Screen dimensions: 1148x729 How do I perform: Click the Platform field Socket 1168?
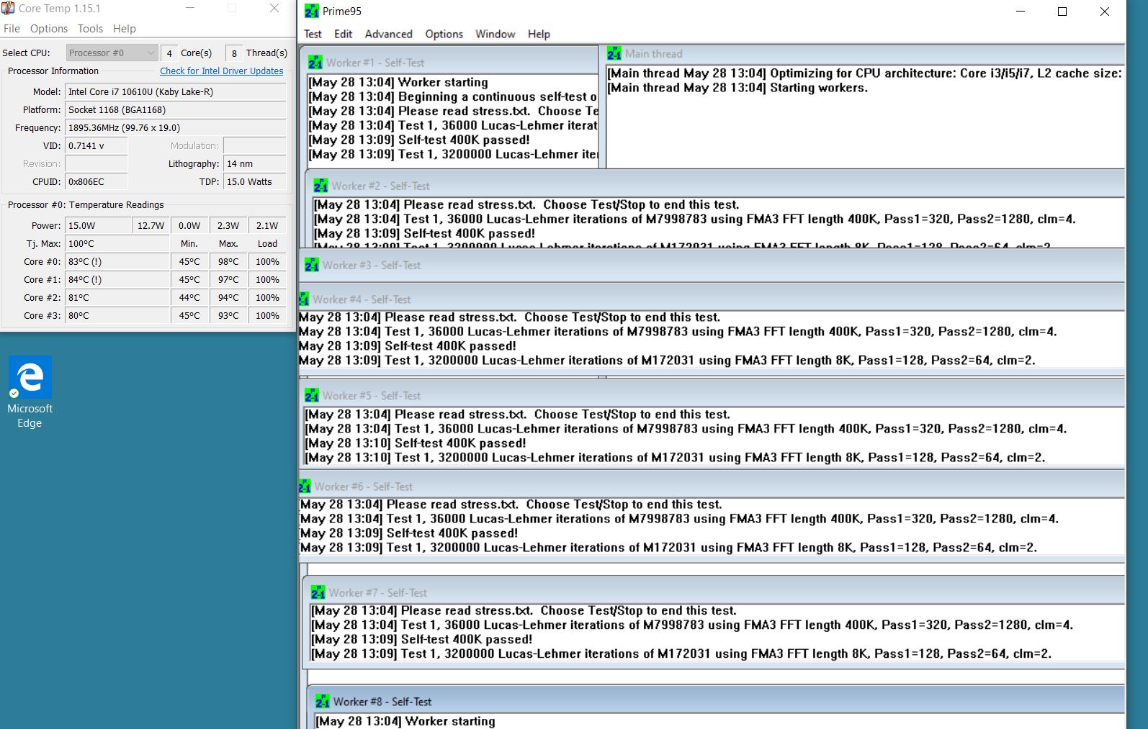tap(176, 110)
